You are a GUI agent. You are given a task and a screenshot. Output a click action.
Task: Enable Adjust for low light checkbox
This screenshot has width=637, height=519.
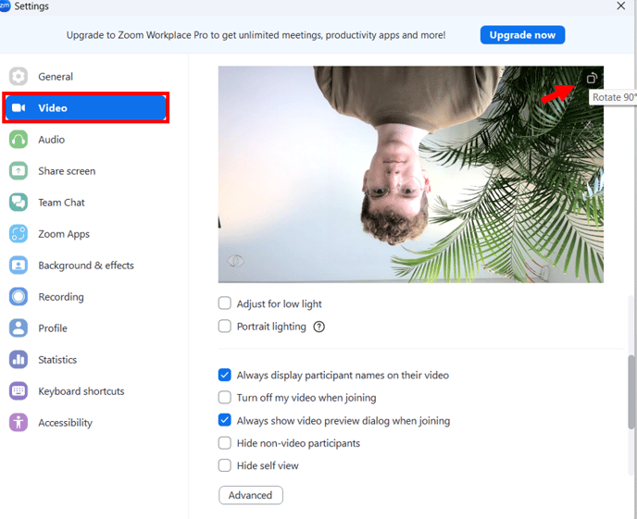click(x=225, y=303)
